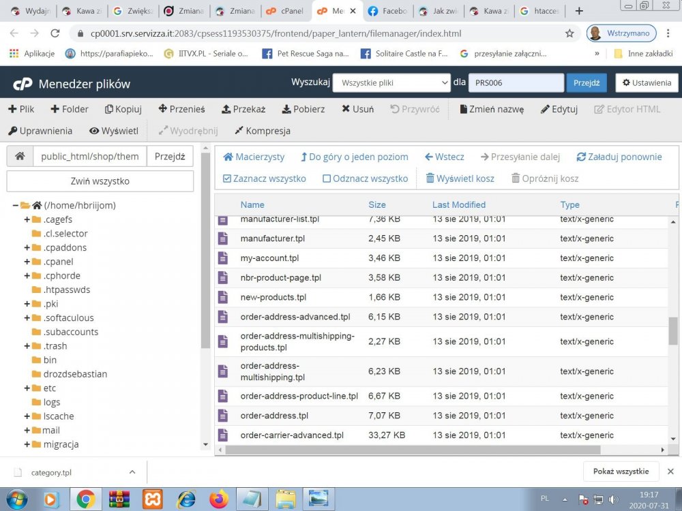The height and width of the screenshot is (511, 682).
Task: Delete selected file with Usuń
Action: click(357, 109)
